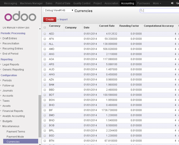
Task: Switch to the Purchases menu
Action: [144, 3]
